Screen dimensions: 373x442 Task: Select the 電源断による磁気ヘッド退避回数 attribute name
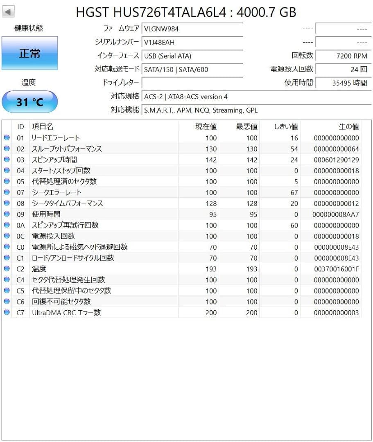(80, 247)
